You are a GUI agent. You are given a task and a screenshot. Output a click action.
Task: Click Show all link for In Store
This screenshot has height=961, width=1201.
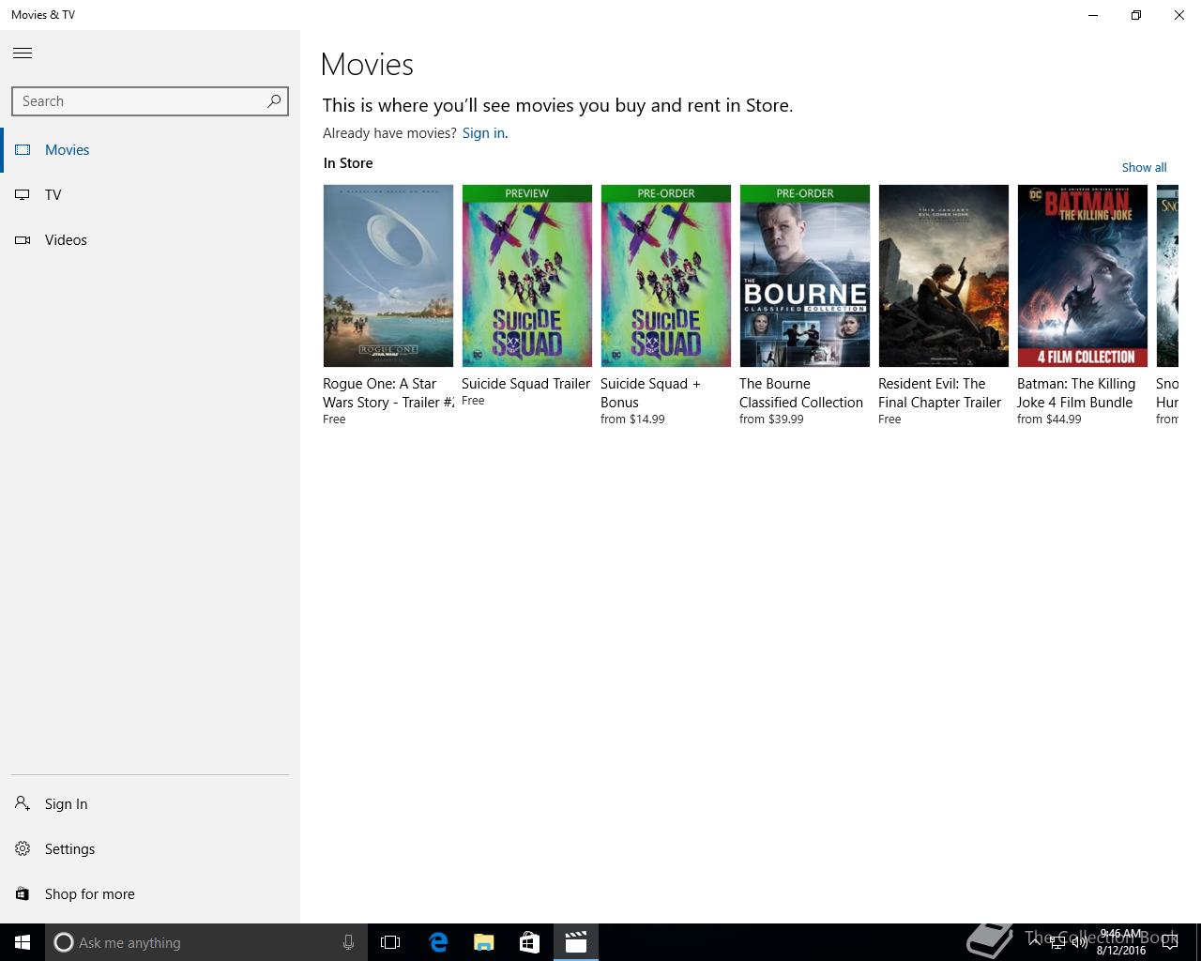click(1144, 168)
